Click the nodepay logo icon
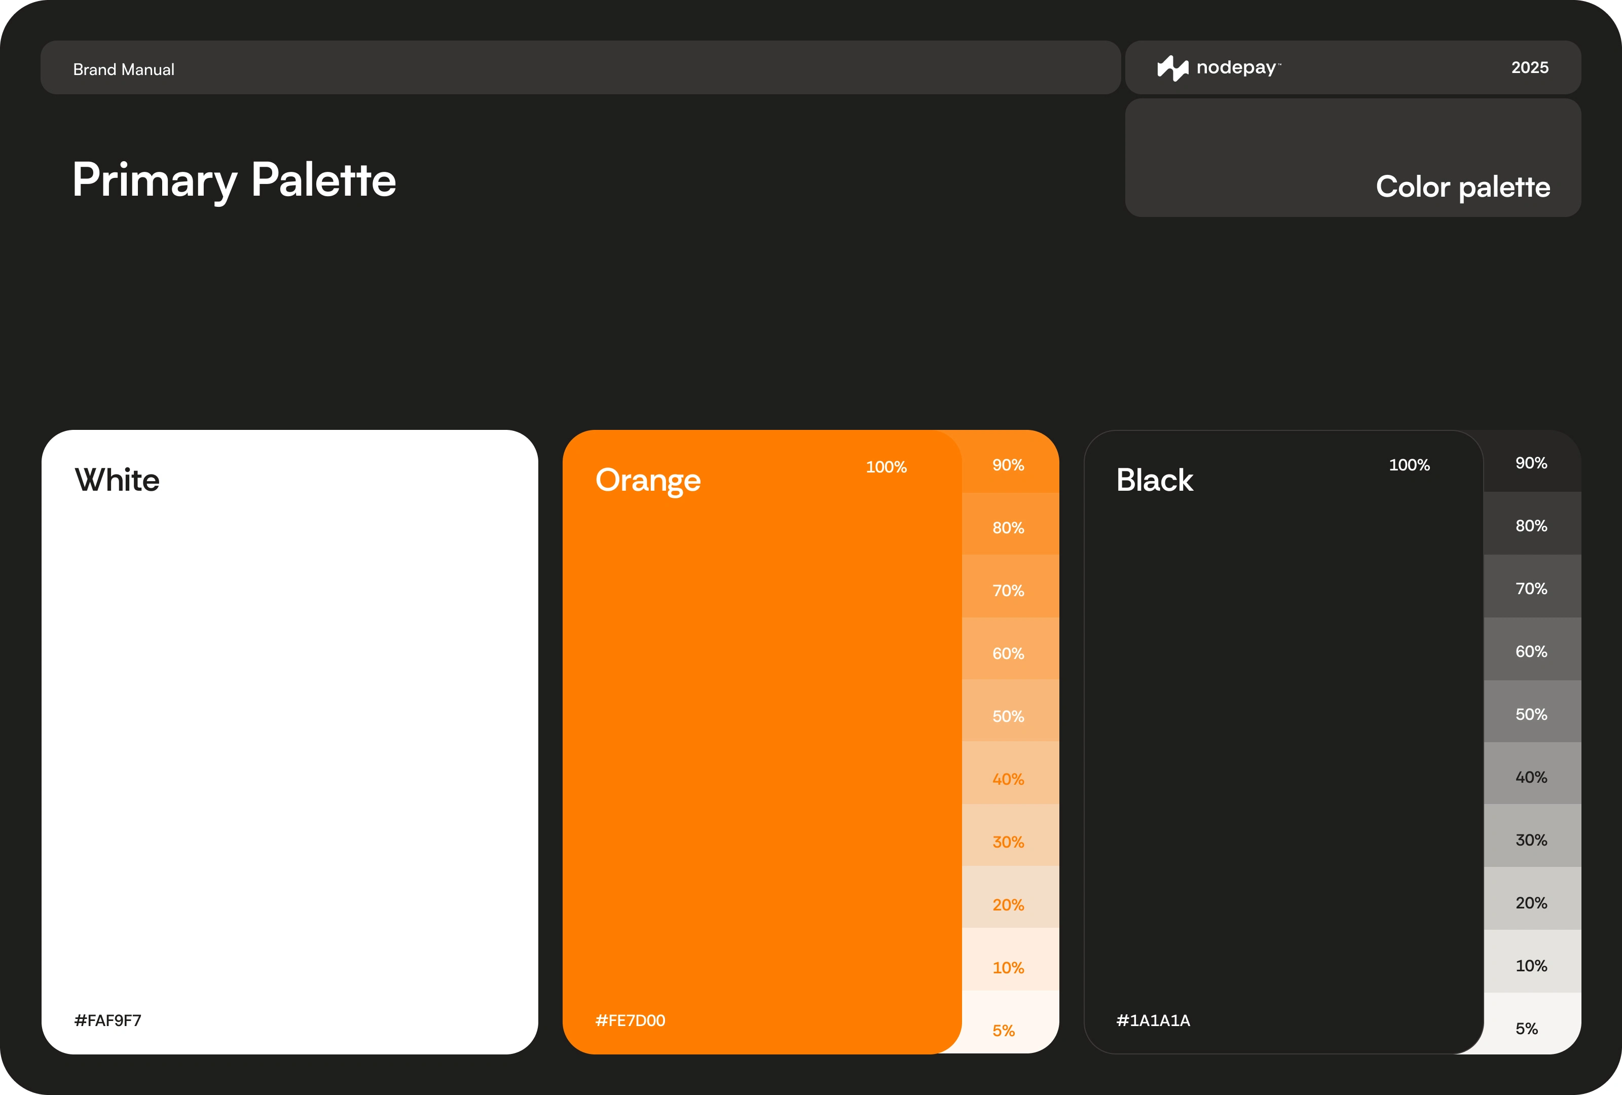Image resolution: width=1622 pixels, height=1095 pixels. coord(1172,68)
